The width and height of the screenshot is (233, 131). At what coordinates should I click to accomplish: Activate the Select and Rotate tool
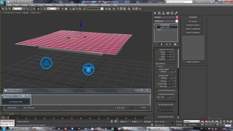coord(42,9)
